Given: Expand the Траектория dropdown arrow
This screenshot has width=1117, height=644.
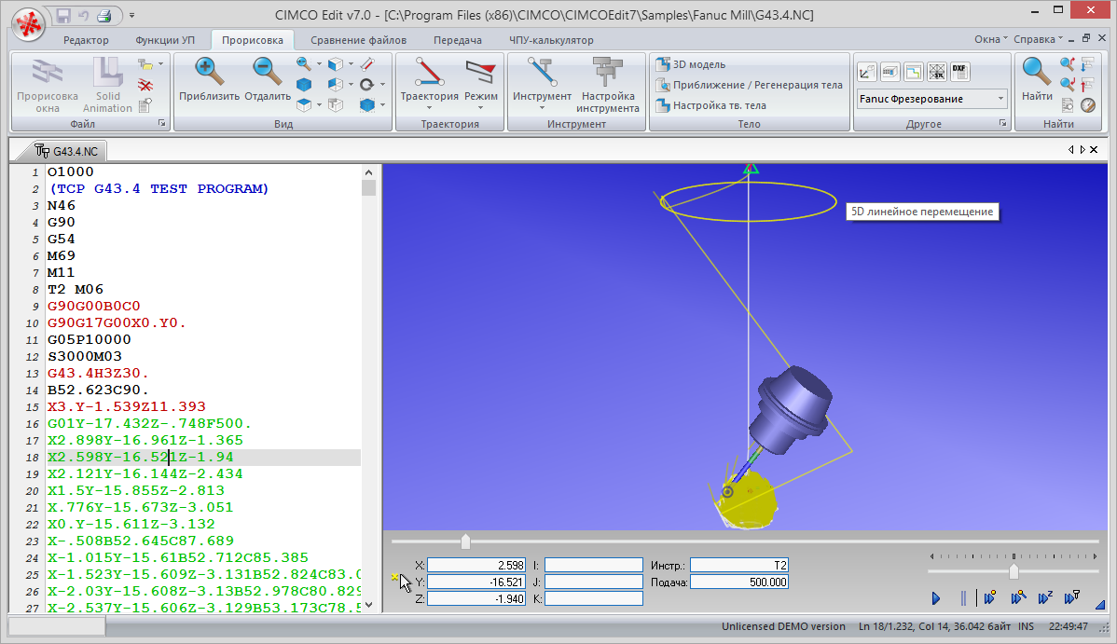Looking at the screenshot, I should [429, 108].
